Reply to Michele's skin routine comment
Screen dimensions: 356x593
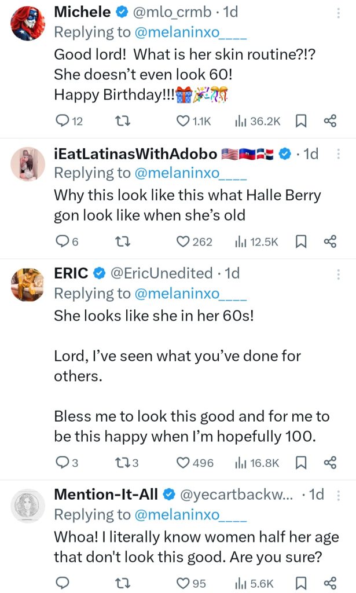pos(61,120)
